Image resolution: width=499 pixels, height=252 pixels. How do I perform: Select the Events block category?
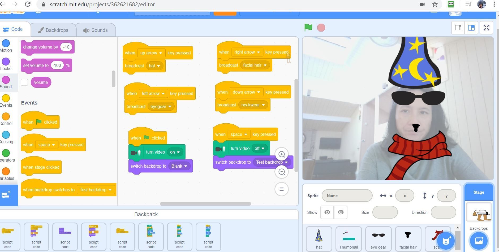[x=6, y=101]
